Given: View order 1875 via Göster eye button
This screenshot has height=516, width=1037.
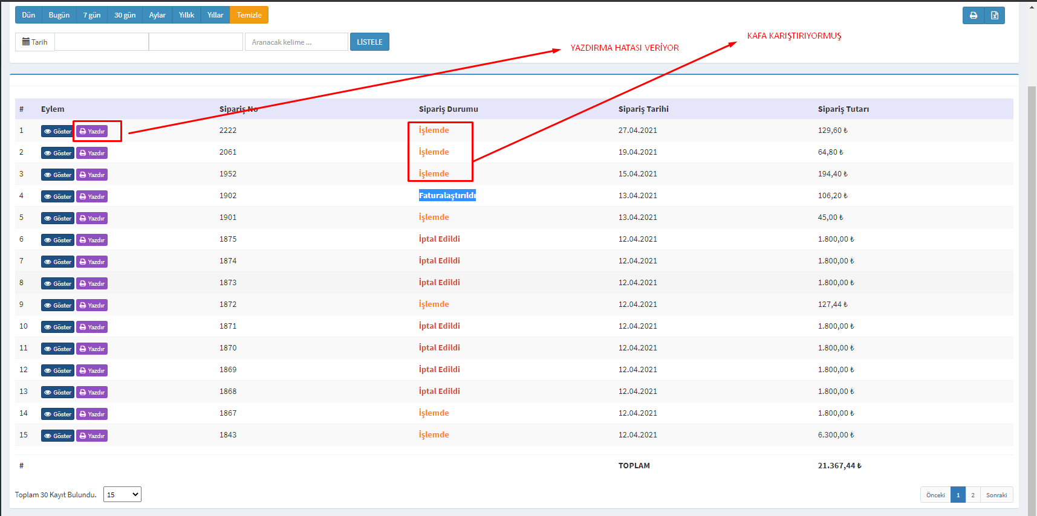Looking at the screenshot, I should click(57, 240).
